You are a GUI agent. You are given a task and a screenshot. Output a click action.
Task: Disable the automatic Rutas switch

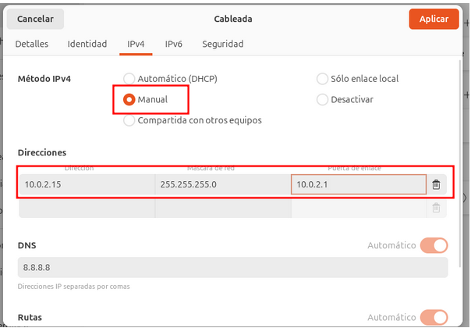pos(434,317)
